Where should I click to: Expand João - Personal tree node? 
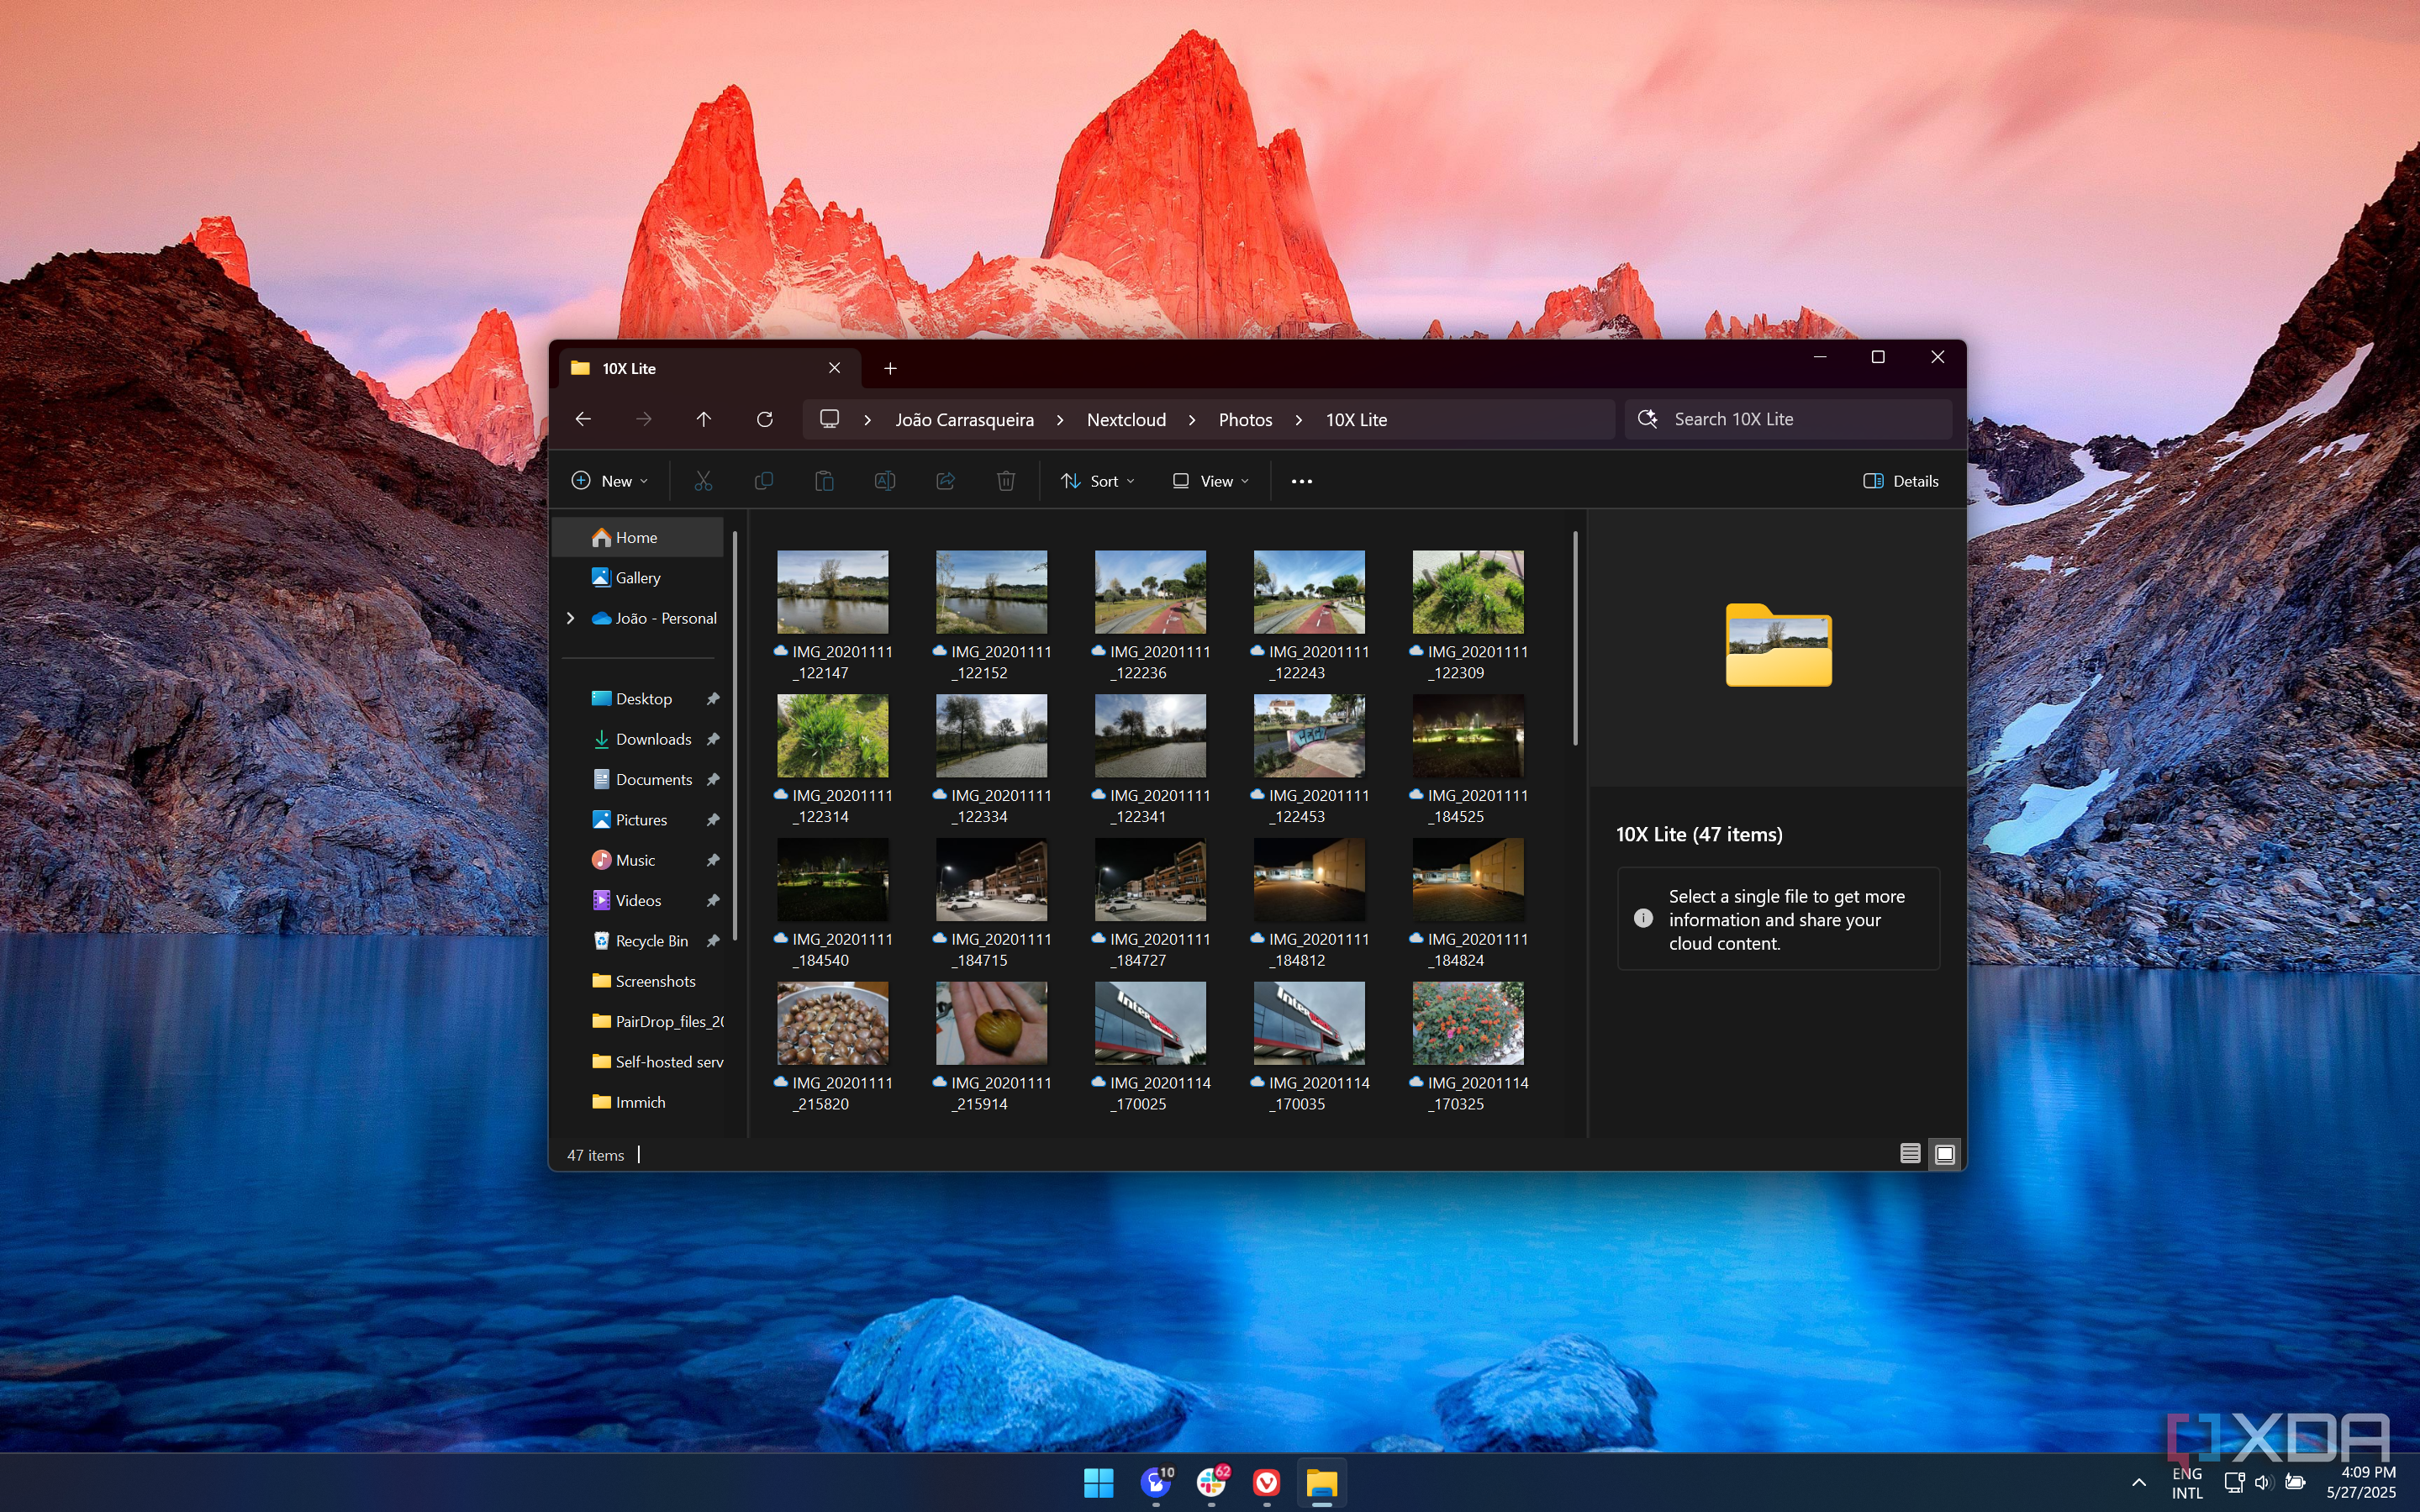[571, 618]
